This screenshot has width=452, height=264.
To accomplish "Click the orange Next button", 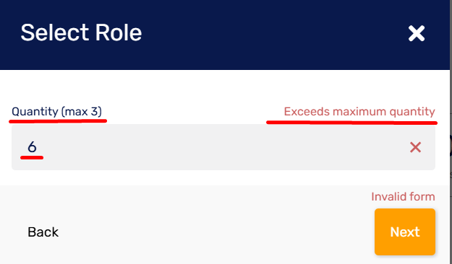I will [405, 232].
